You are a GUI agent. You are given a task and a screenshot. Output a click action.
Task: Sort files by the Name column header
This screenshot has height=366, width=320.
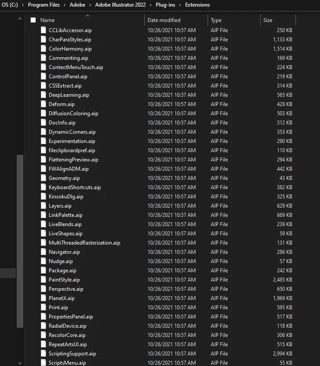coord(47,20)
